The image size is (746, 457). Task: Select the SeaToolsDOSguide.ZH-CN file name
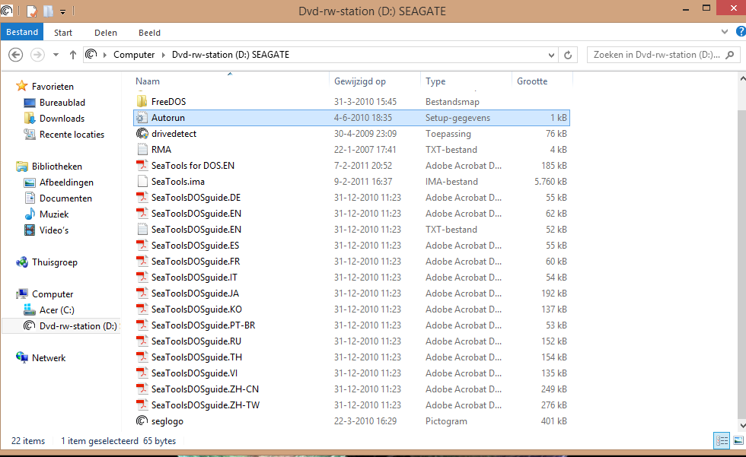pyautogui.click(x=205, y=389)
